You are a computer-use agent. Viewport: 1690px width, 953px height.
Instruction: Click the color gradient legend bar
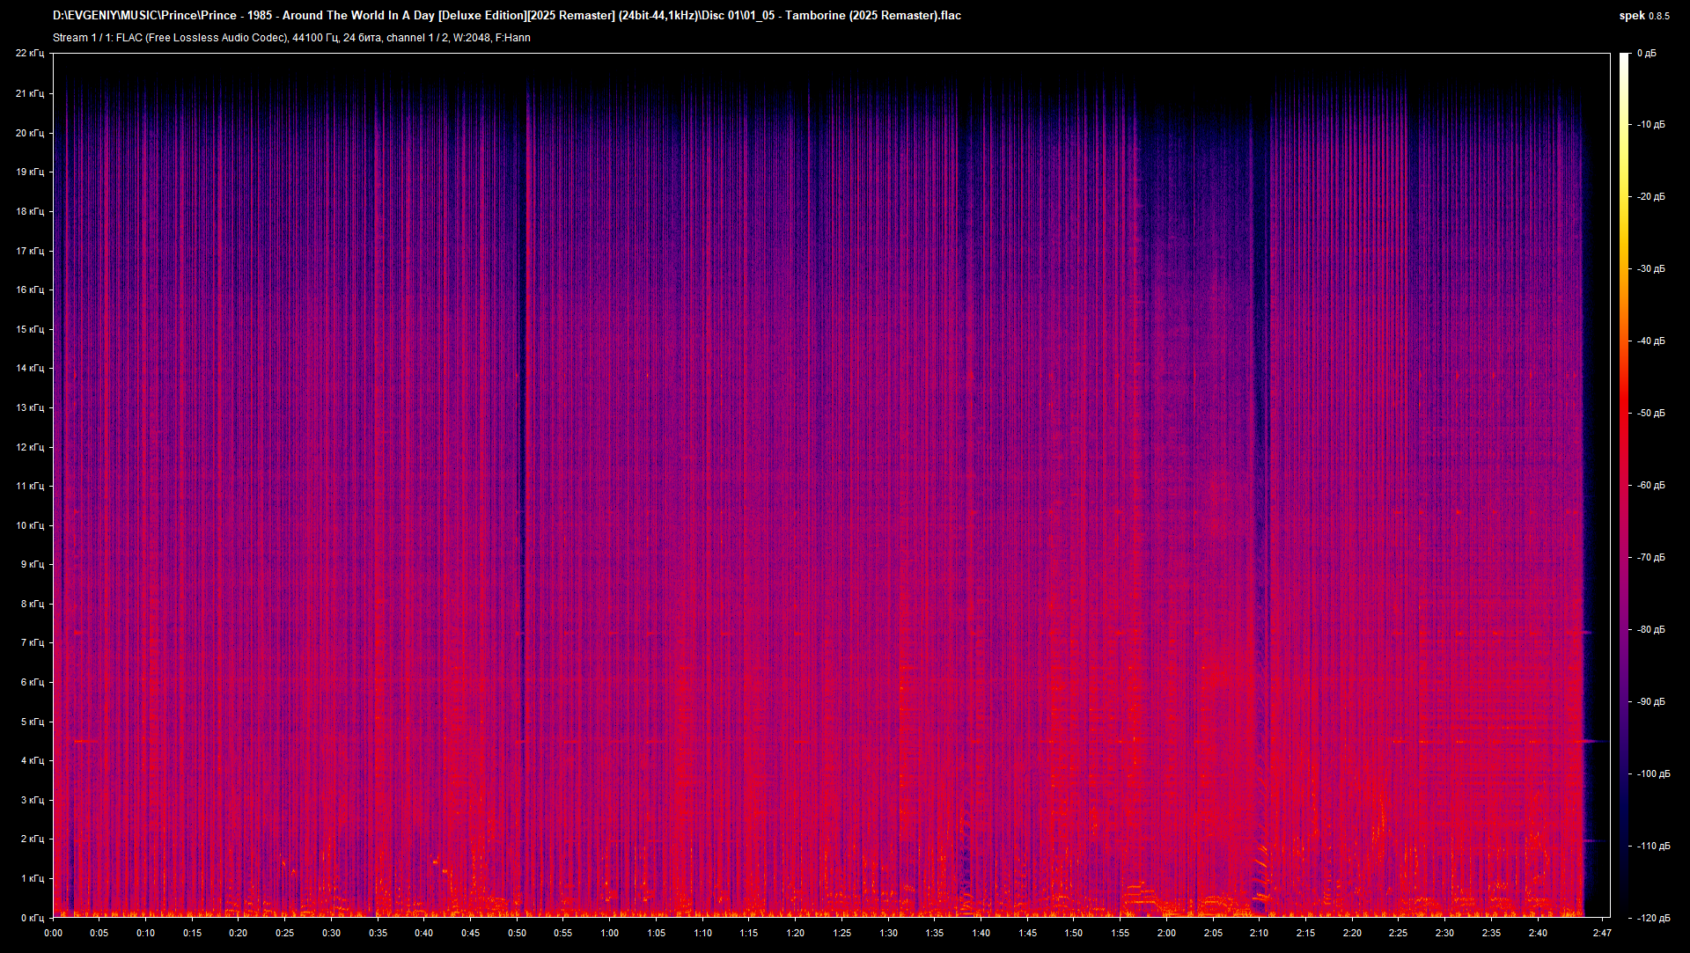point(1624,484)
